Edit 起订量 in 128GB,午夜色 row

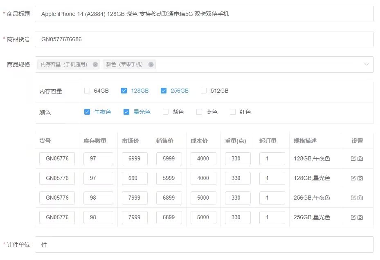pyautogui.click(x=272, y=159)
